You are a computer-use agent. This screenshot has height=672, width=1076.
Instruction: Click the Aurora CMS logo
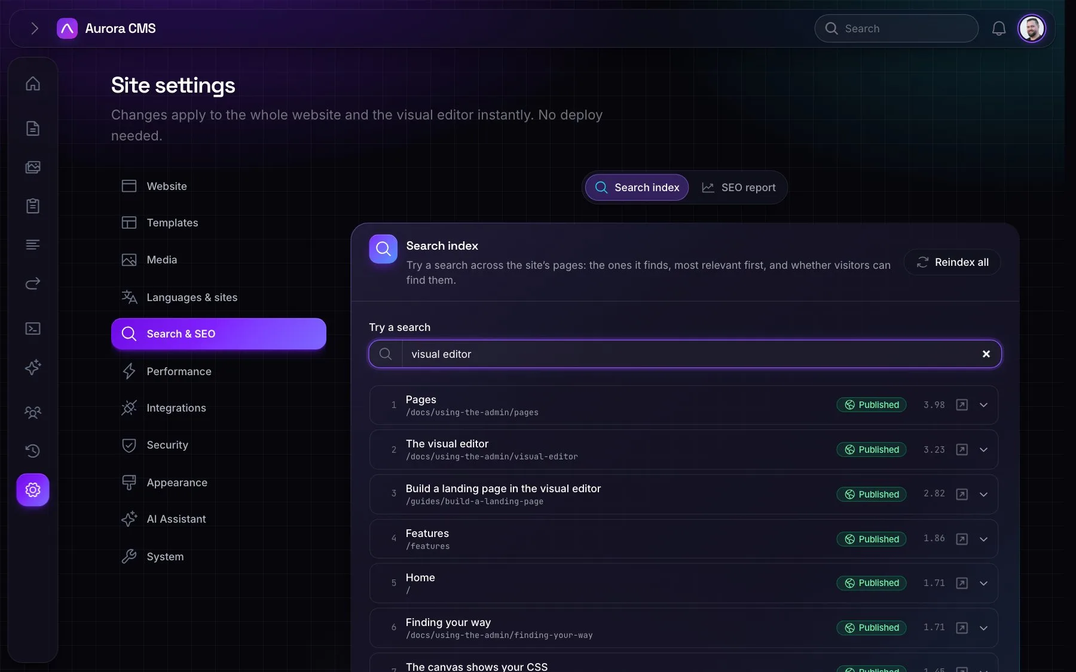point(67,28)
